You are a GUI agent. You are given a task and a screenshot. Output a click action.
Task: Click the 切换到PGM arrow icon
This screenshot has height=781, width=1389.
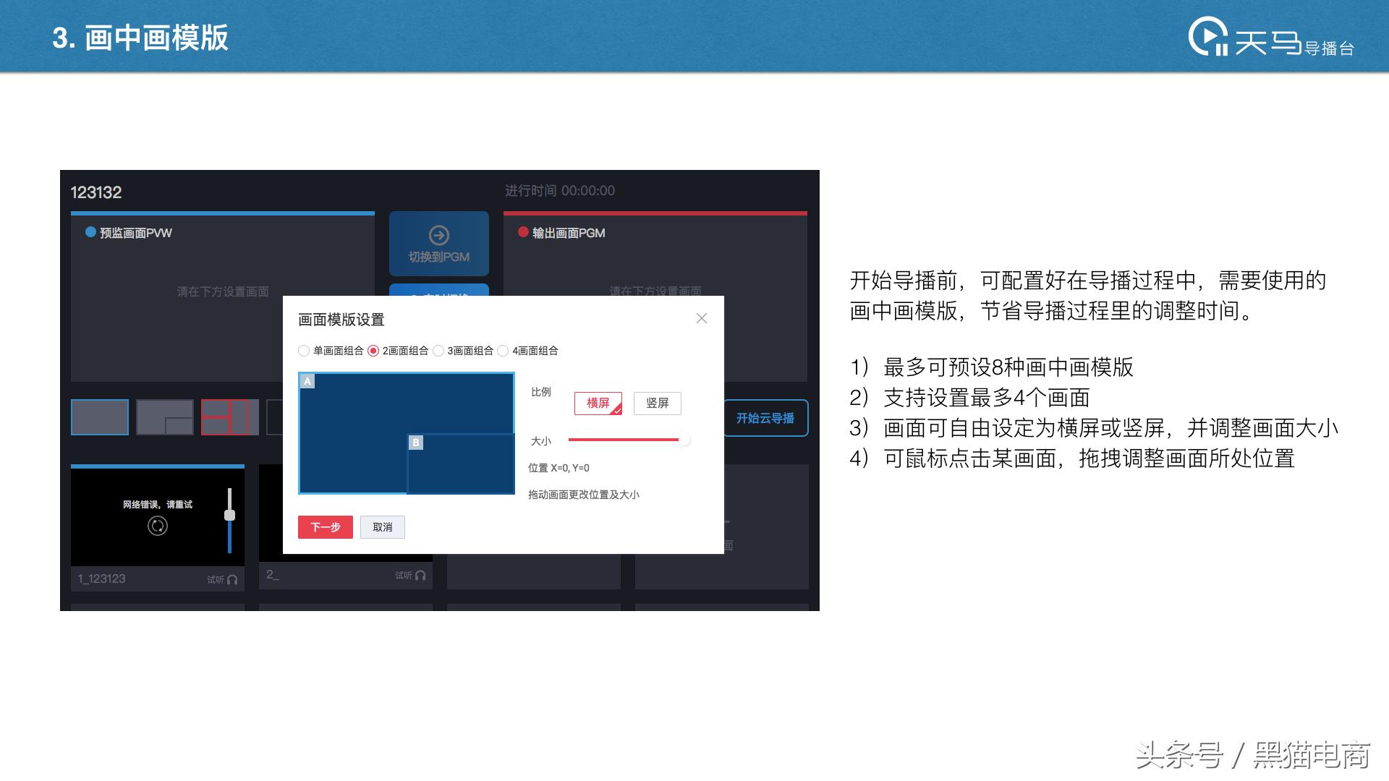tap(439, 235)
